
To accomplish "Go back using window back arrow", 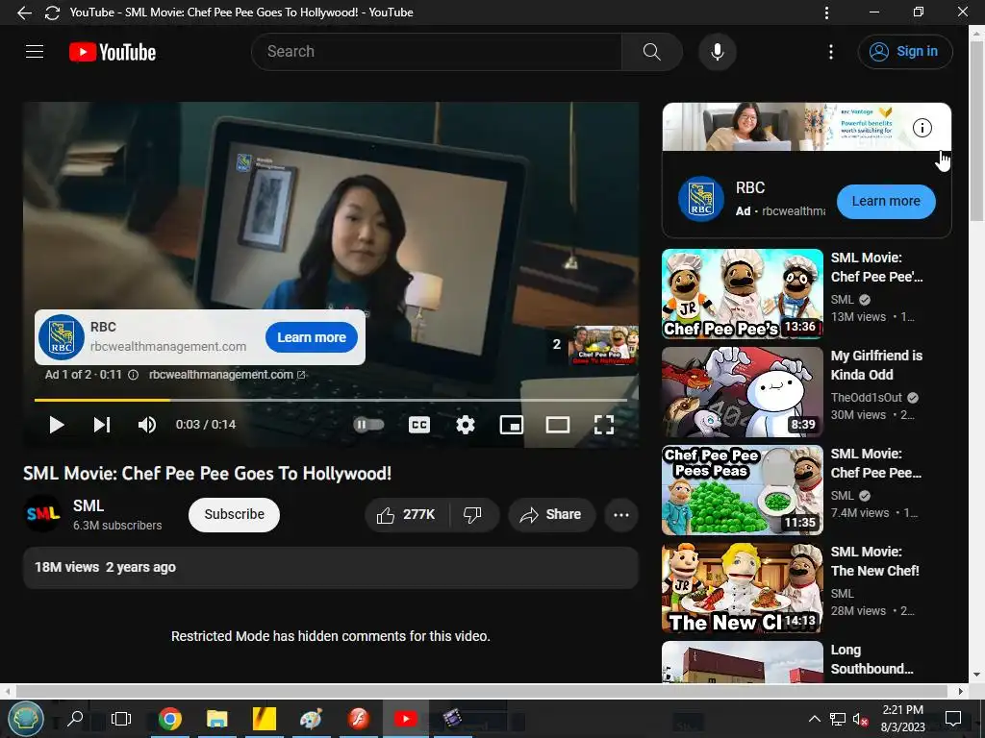I will 24,12.
